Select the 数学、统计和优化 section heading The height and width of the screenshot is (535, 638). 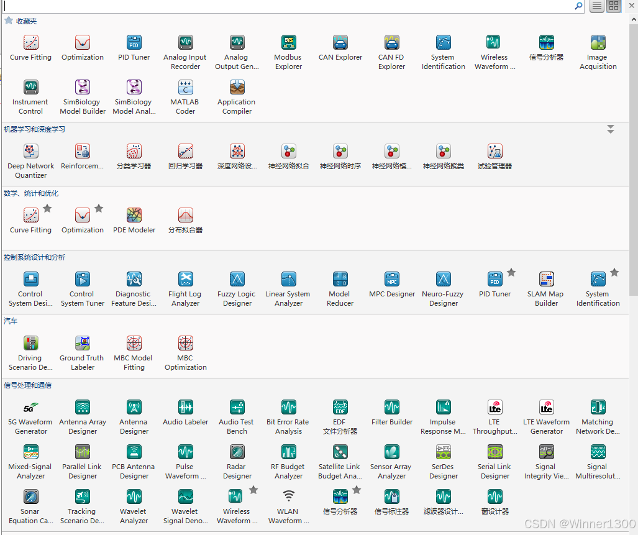[x=31, y=193]
